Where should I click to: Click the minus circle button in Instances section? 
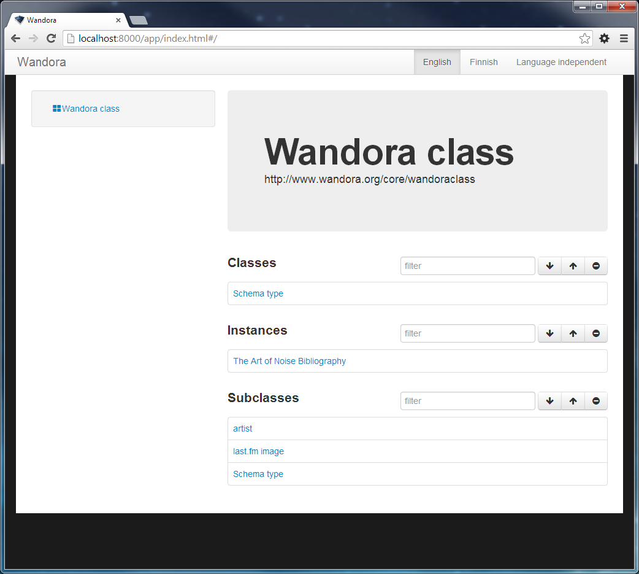(x=595, y=333)
